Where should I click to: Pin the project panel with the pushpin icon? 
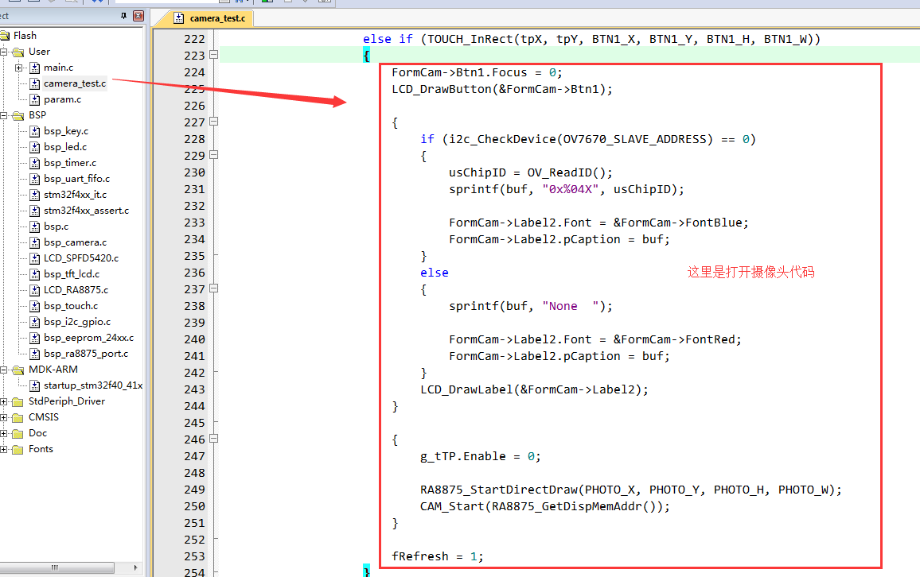[123, 16]
